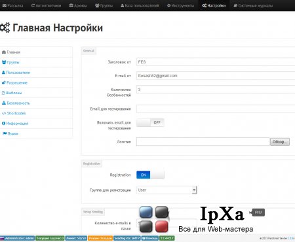Screen dimensions: 295x242
Task: Click the orange Режим Отладки badge
Action: point(100,238)
